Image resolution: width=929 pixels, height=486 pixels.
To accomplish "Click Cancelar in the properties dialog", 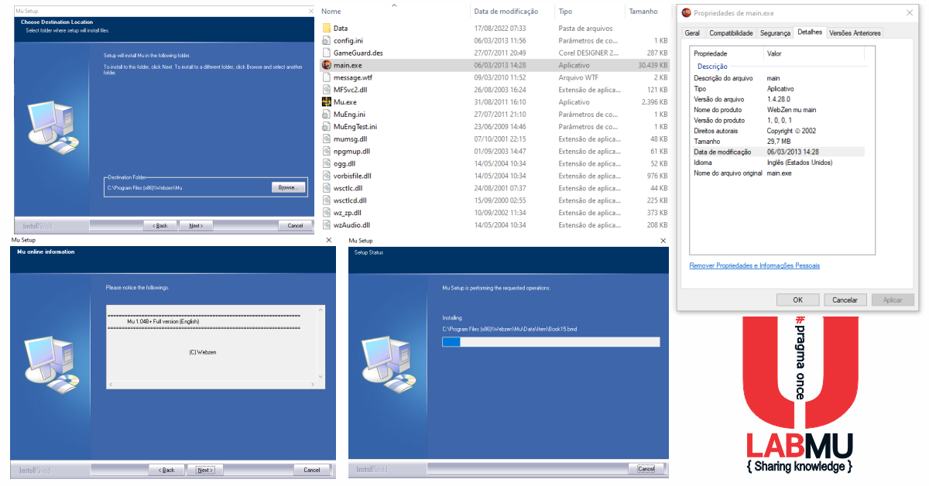I will coord(845,299).
